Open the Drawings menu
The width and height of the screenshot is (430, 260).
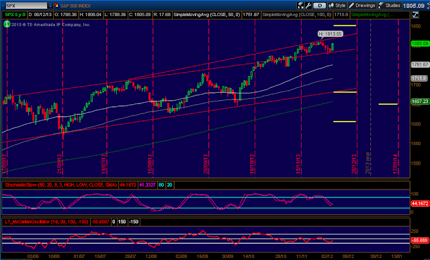click(362, 5)
